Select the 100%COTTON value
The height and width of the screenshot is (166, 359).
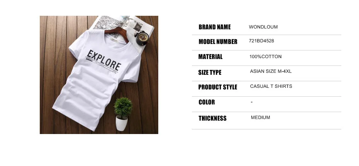pos(265,57)
